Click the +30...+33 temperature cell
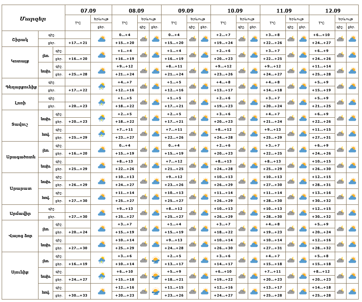The height and width of the screenshot is (302, 362). tap(78, 295)
